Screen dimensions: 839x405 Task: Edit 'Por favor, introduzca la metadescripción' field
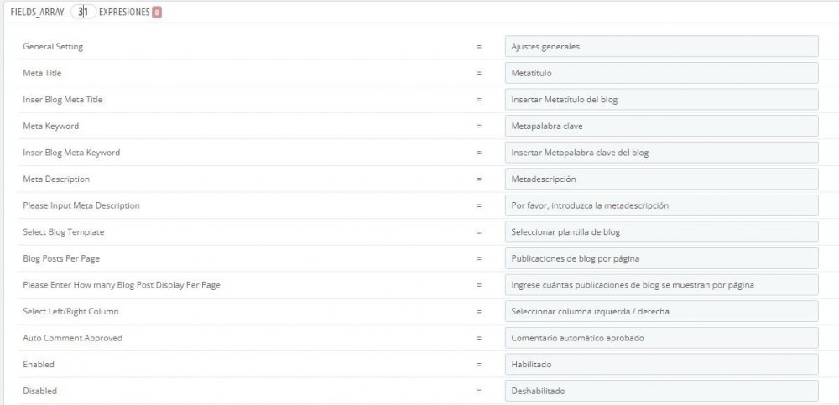tap(661, 205)
